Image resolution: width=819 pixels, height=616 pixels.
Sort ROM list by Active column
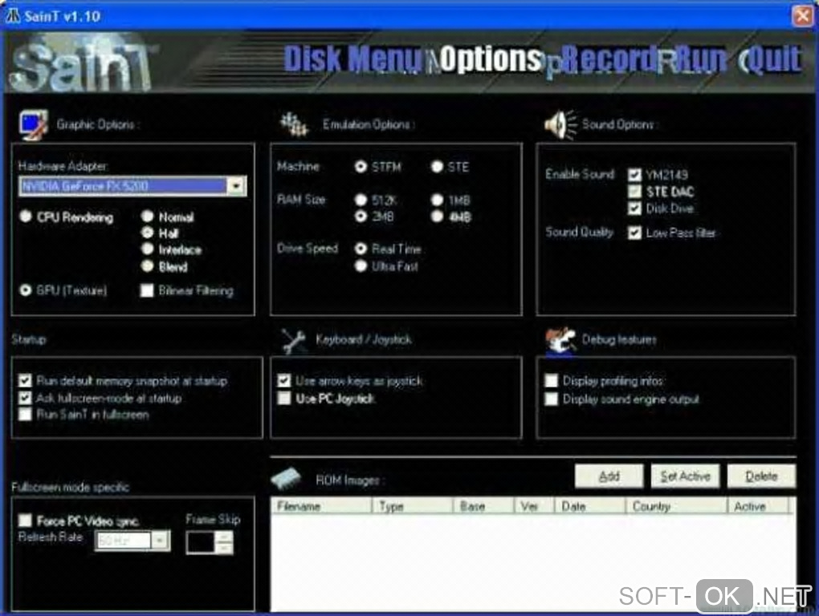(x=758, y=505)
